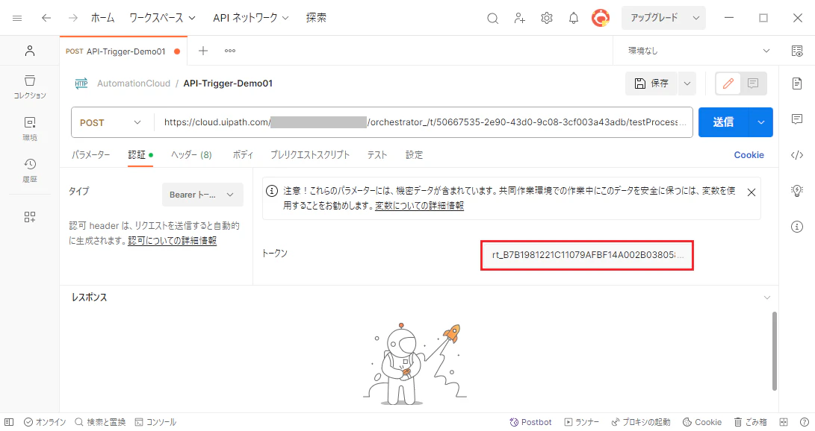Switch to the テスト tab
Image resolution: width=815 pixels, height=431 pixels.
[x=377, y=155]
